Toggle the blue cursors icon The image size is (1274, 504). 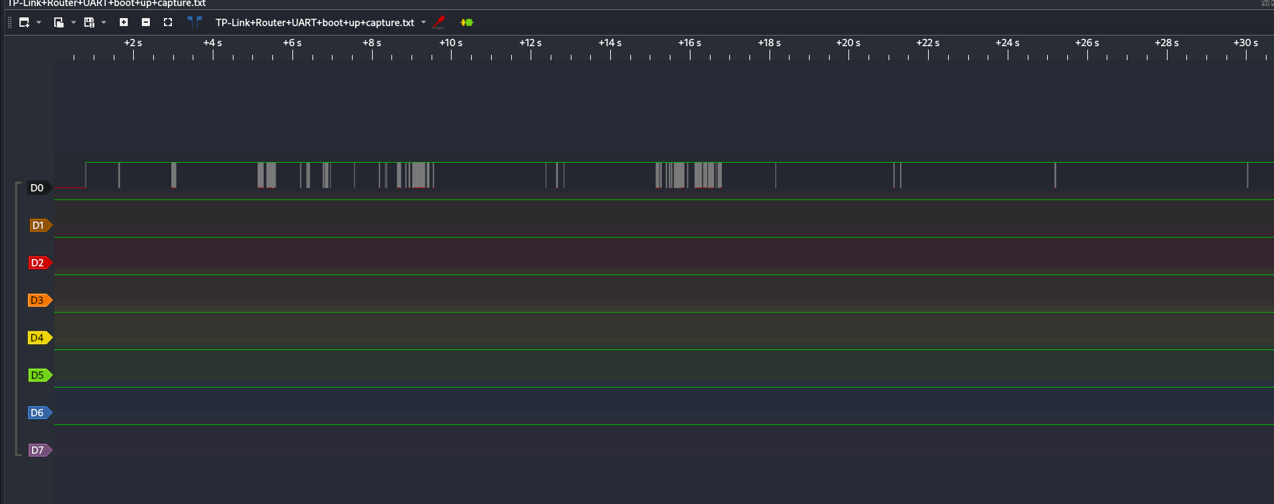194,22
